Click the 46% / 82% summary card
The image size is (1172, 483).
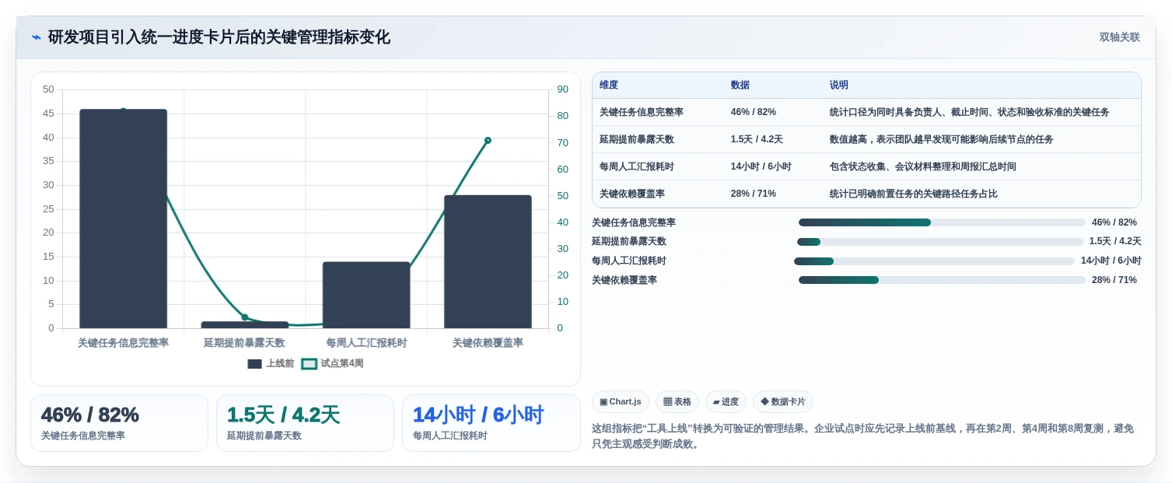click(x=119, y=423)
